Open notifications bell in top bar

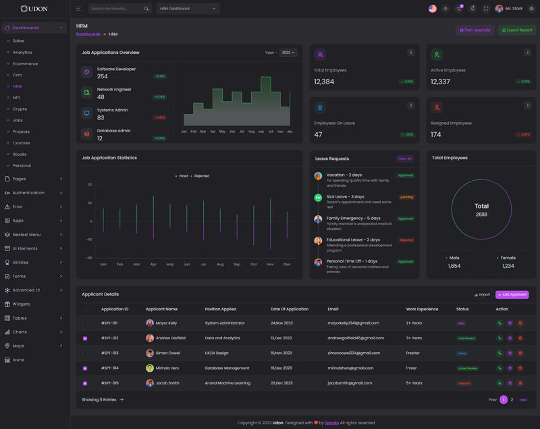point(473,9)
